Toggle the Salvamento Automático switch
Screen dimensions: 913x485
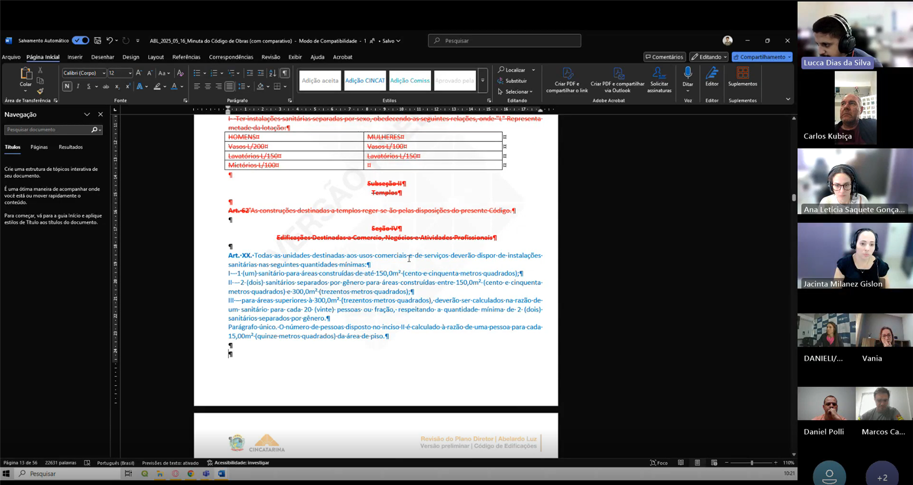tap(80, 40)
